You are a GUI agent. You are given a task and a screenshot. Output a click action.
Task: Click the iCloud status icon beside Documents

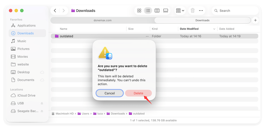[42, 80]
